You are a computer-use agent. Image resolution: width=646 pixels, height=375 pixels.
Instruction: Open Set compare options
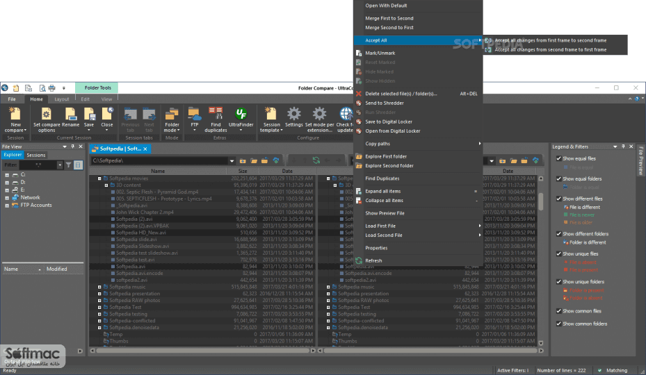pyautogui.click(x=47, y=119)
